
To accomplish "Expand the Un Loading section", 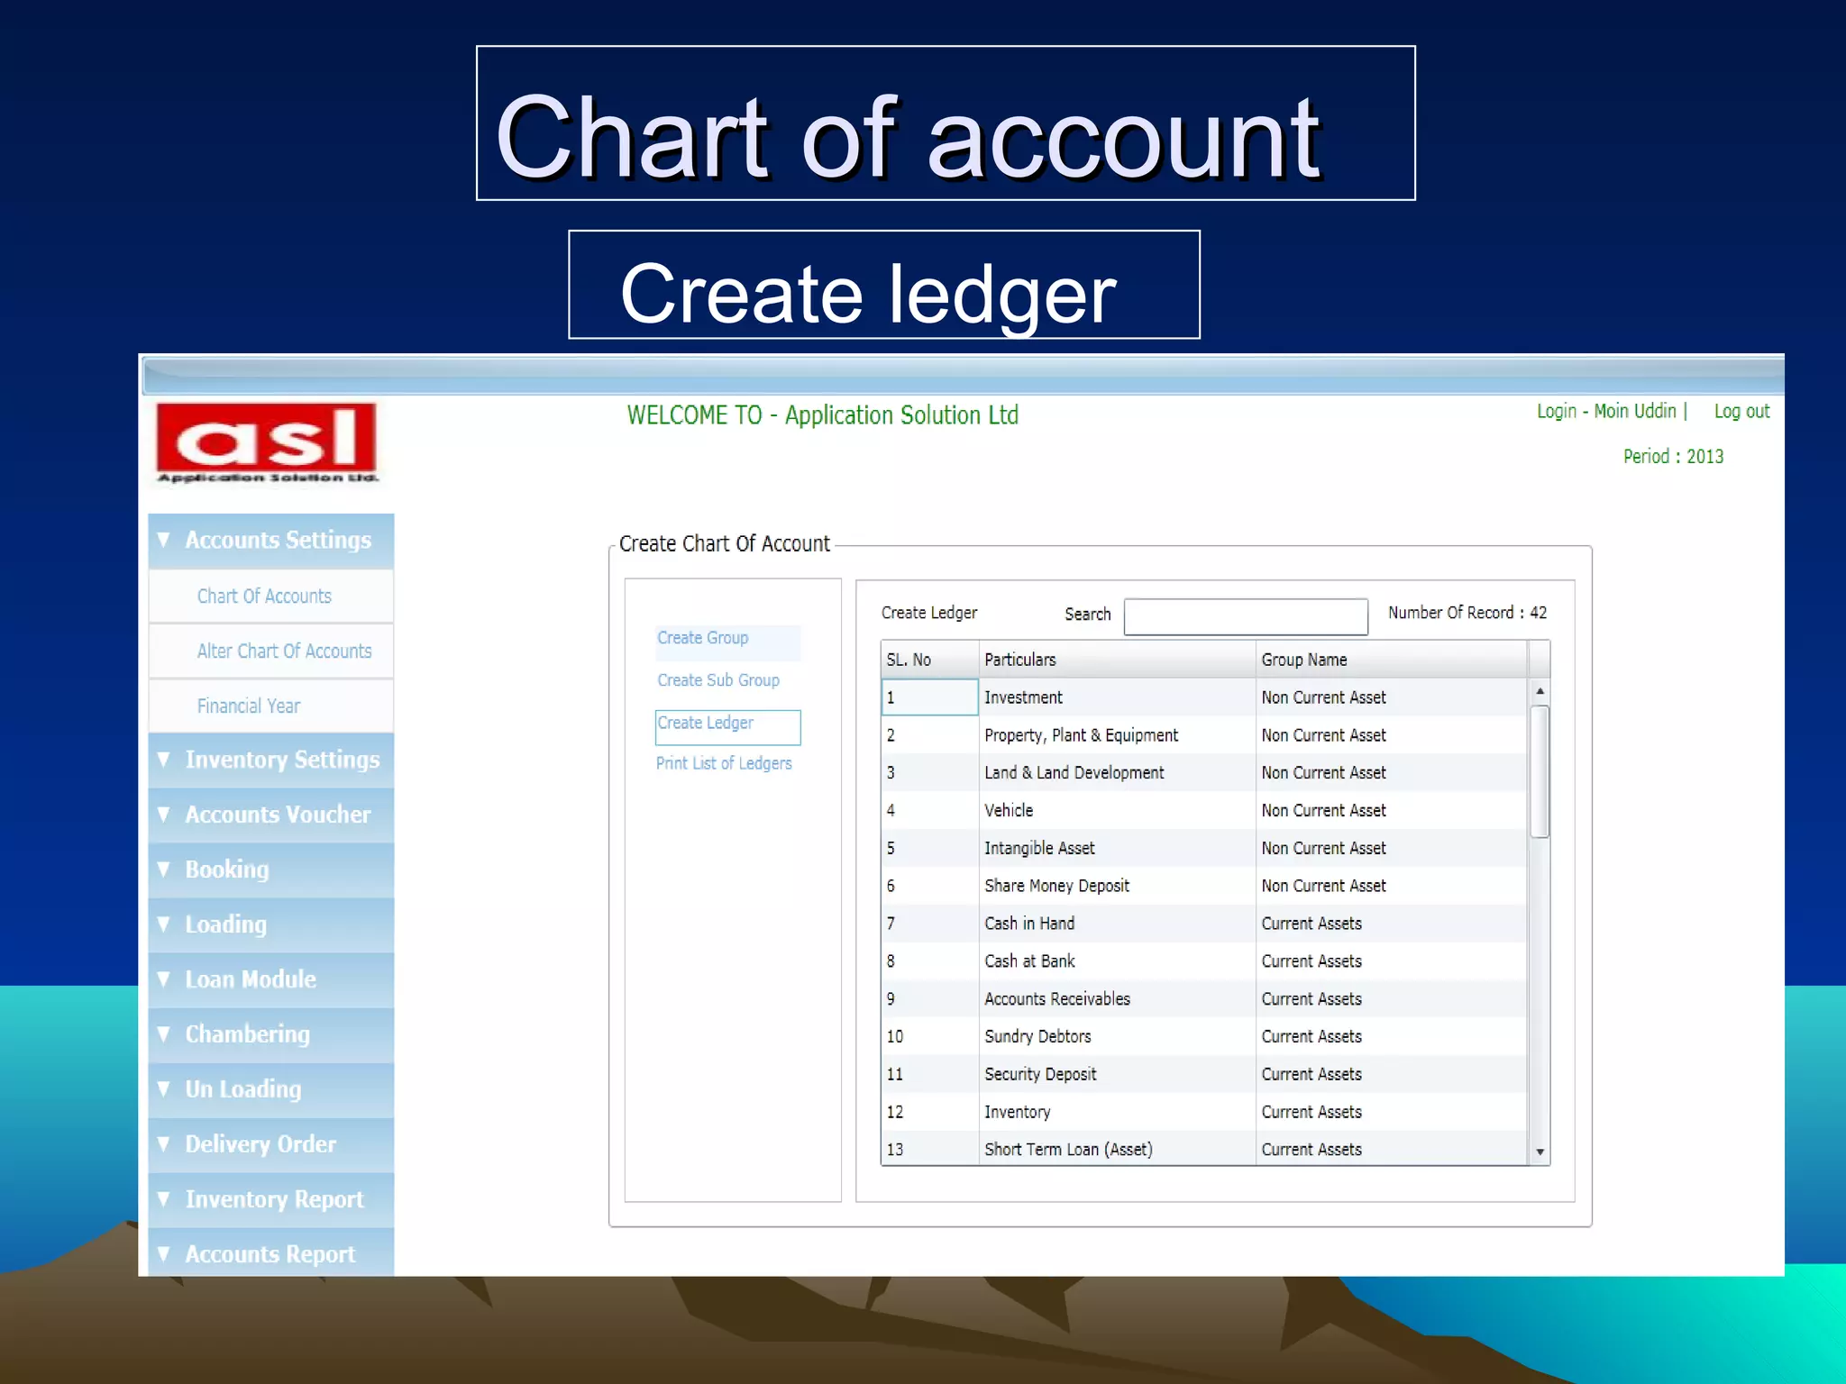I will pyautogui.click(x=271, y=1089).
